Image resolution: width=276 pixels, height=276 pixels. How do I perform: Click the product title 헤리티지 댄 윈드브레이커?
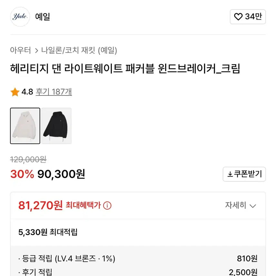(125, 69)
